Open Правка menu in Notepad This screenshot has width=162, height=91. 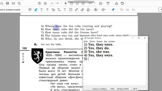point(92,41)
